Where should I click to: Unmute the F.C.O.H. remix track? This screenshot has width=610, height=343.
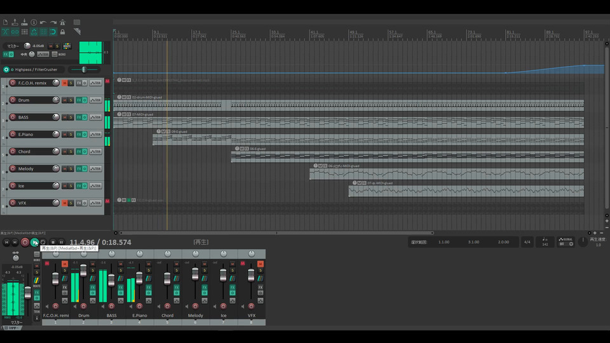pyautogui.click(x=65, y=83)
